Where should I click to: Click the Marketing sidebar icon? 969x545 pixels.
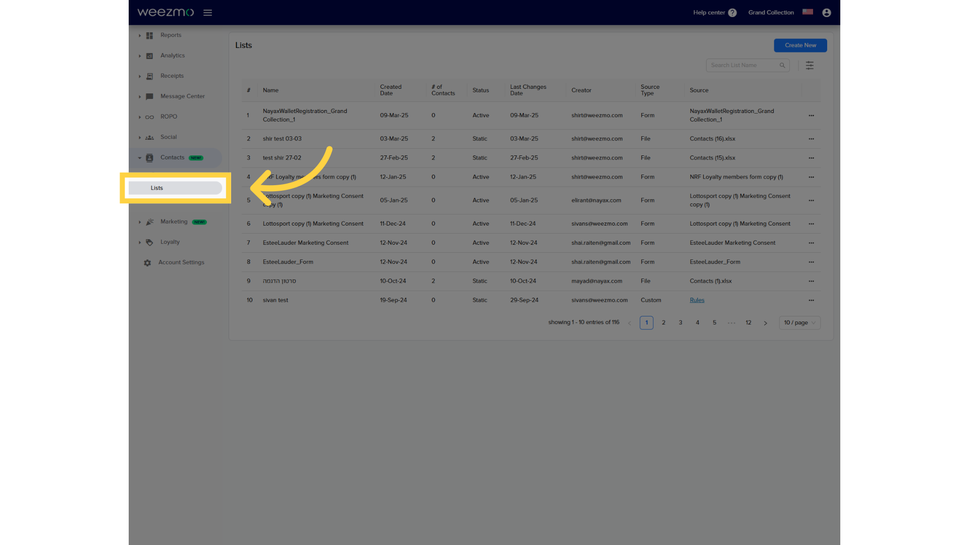coord(149,222)
